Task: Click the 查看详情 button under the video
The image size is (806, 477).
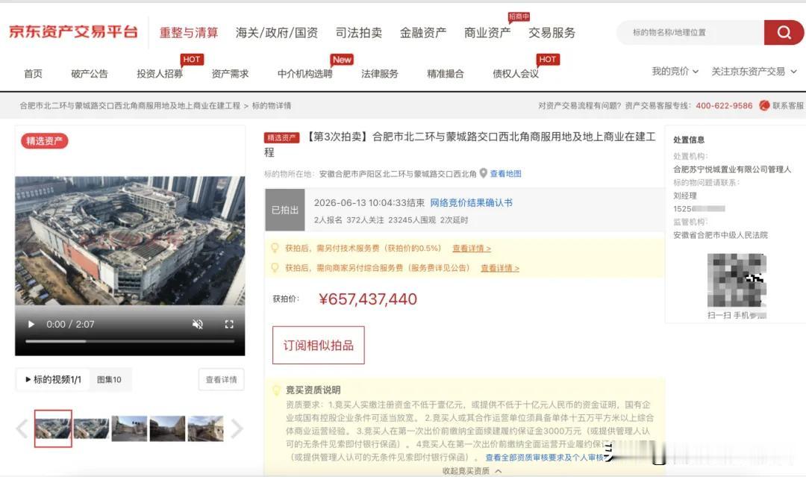Action: point(221,380)
